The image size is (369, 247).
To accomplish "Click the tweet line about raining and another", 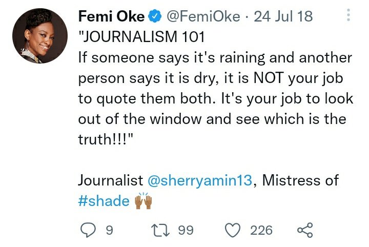I will coord(215,57).
